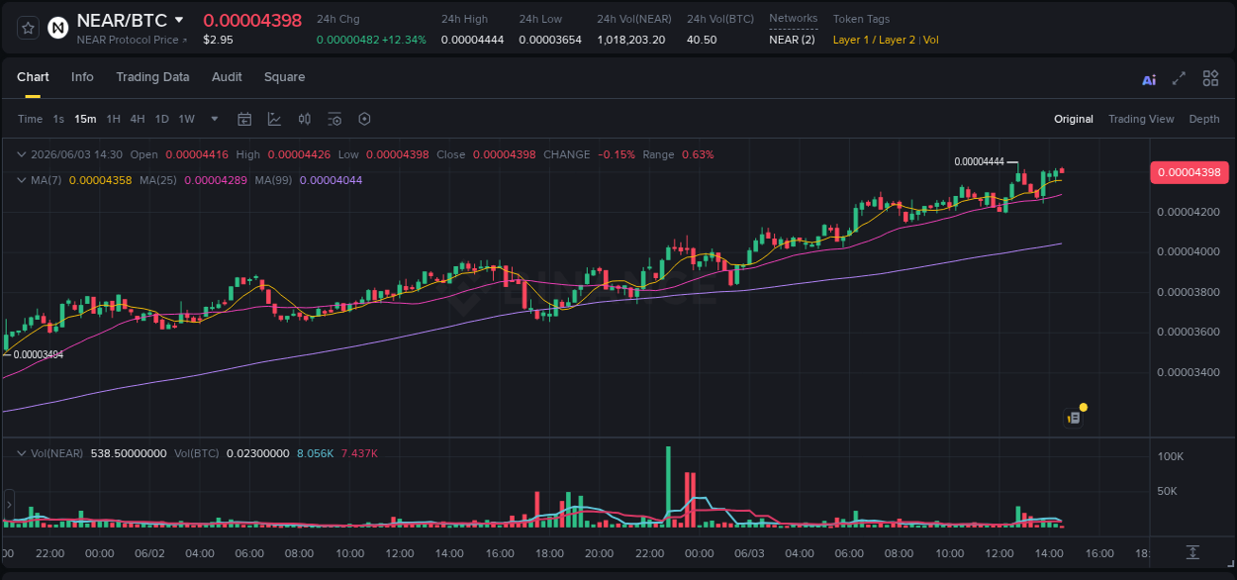Click the 24h Chg value +12.34%

403,40
